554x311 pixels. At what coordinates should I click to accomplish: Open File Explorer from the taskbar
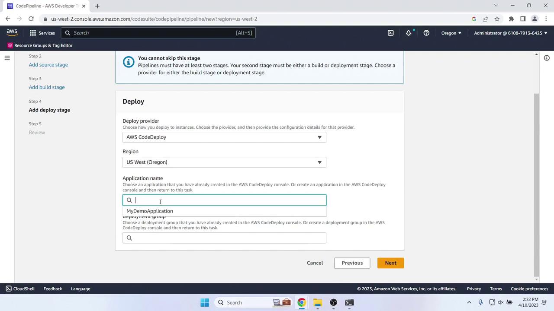coord(318,302)
